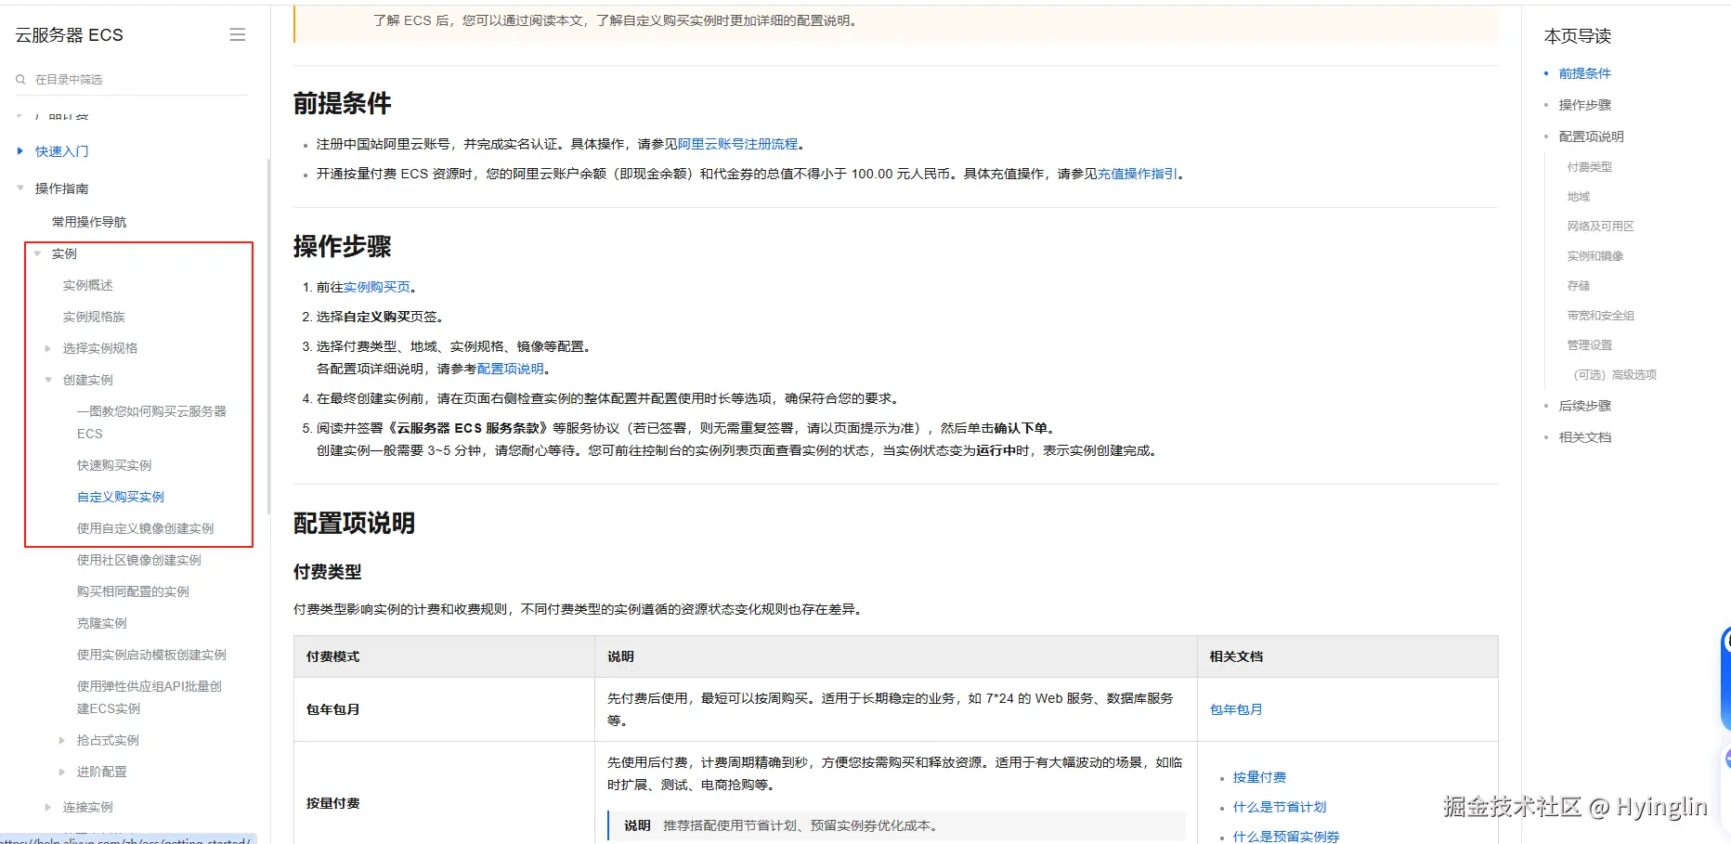The height and width of the screenshot is (844, 1731).
Task: Jump to (可选) 高级选项 in page guide
Action: [1615, 375]
